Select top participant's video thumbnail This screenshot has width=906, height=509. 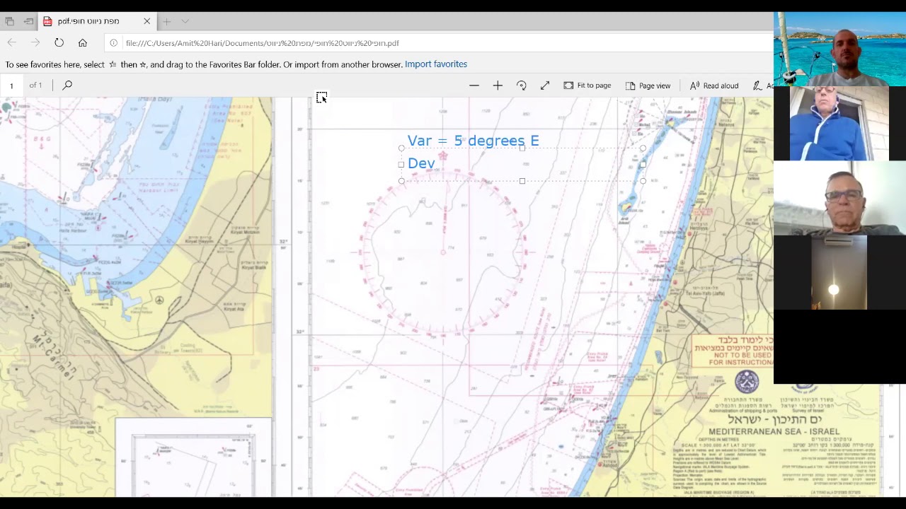(x=839, y=49)
